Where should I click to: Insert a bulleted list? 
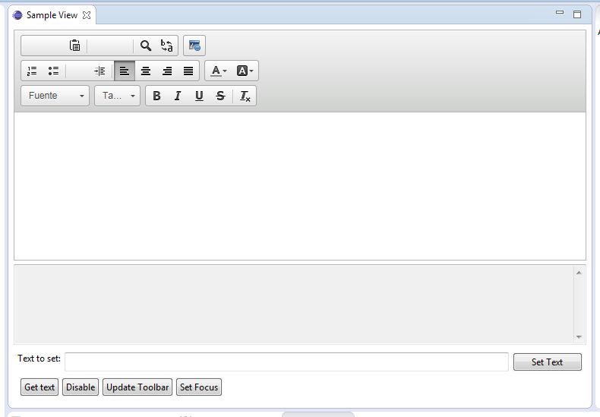point(53,71)
